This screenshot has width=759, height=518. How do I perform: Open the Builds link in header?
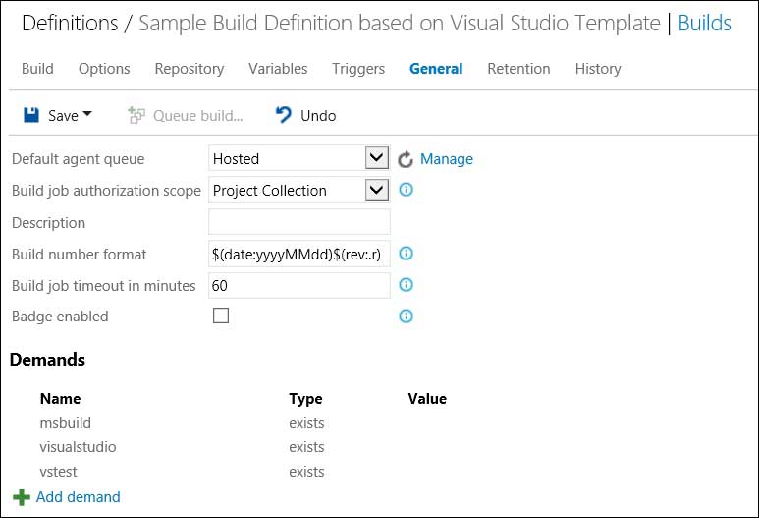[704, 23]
